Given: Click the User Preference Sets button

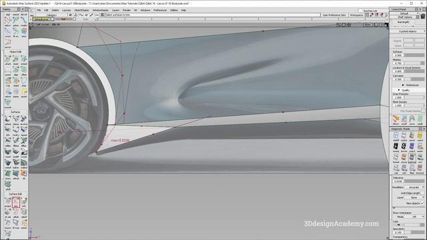Looking at the screenshot, I should [334, 15].
